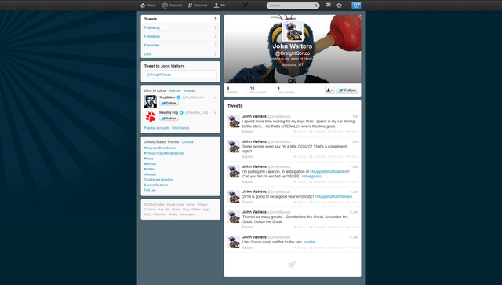Open #ThingsThatOffendLiberals trend

tap(164, 153)
